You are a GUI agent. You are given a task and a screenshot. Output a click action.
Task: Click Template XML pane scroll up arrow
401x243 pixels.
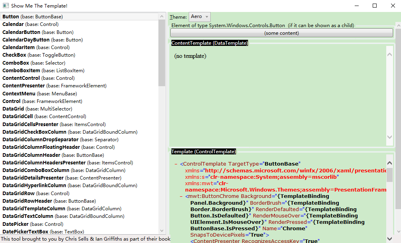click(389, 163)
